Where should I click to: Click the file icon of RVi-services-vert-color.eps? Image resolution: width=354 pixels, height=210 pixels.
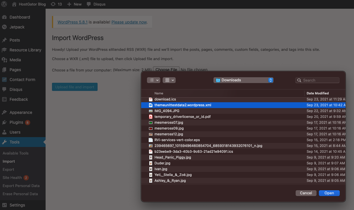(x=151, y=140)
